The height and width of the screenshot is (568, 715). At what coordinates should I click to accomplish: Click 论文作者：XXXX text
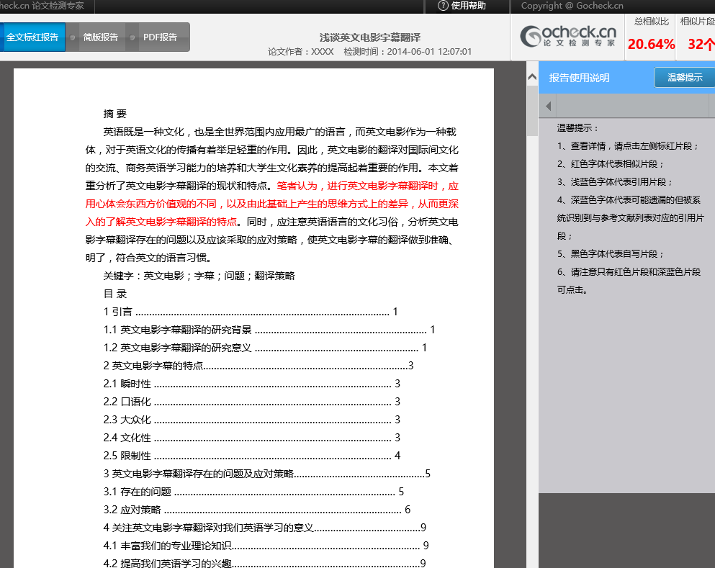pyautogui.click(x=301, y=52)
